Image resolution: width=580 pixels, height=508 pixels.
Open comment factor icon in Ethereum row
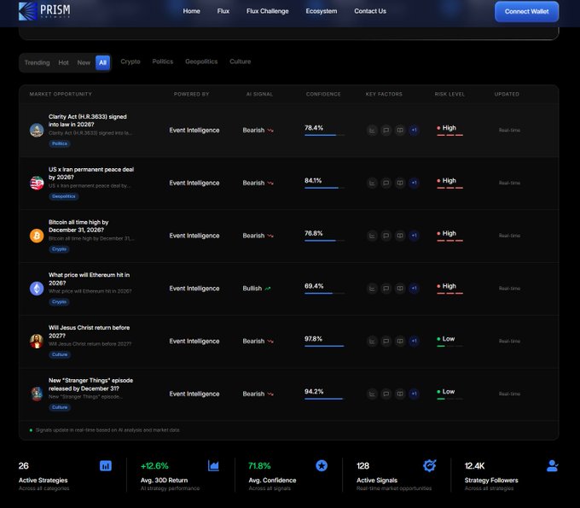tap(386, 289)
